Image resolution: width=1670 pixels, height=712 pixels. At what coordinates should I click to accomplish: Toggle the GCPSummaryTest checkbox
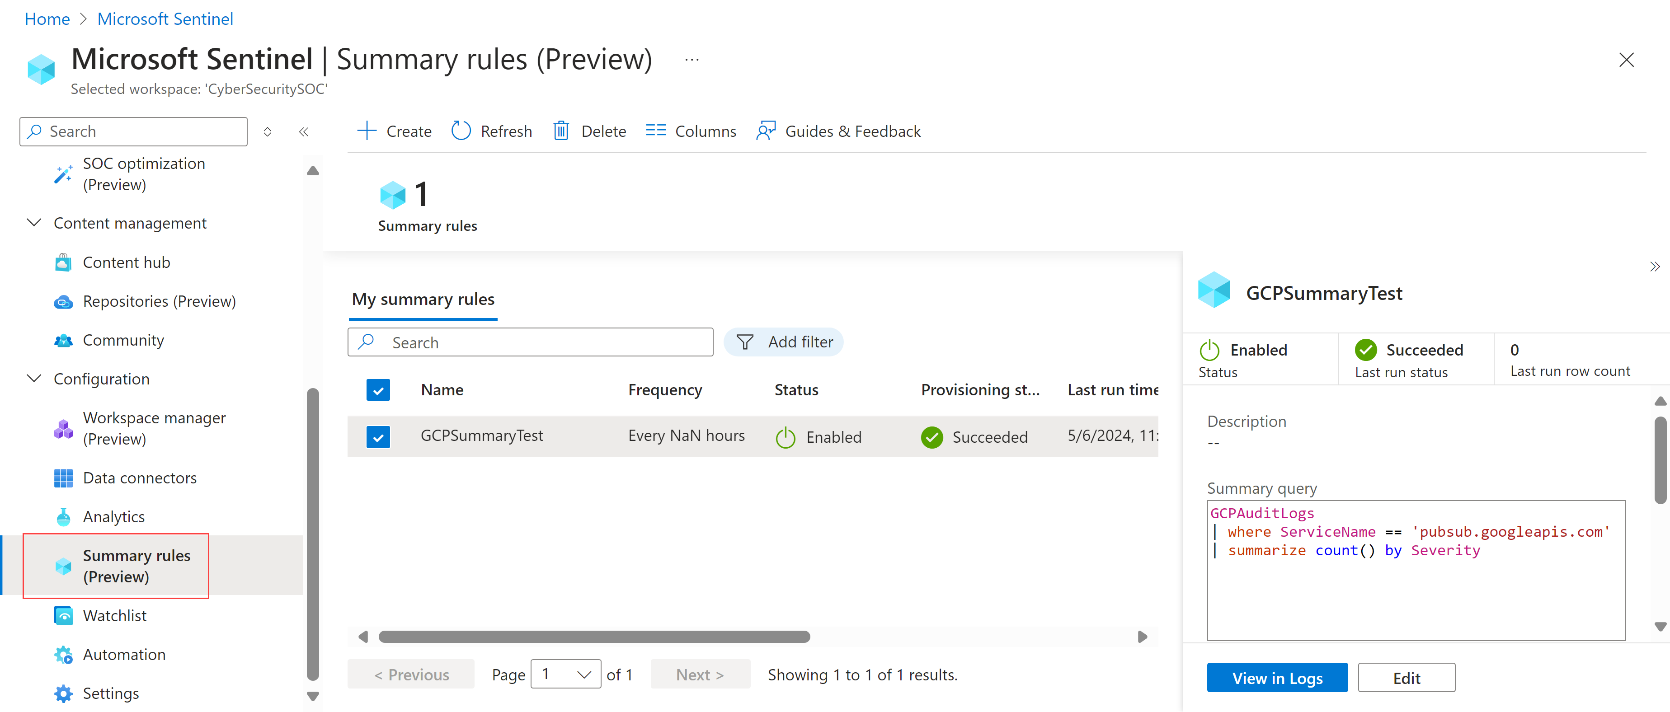coord(378,436)
